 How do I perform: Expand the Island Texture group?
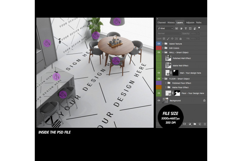[x=163, y=44]
